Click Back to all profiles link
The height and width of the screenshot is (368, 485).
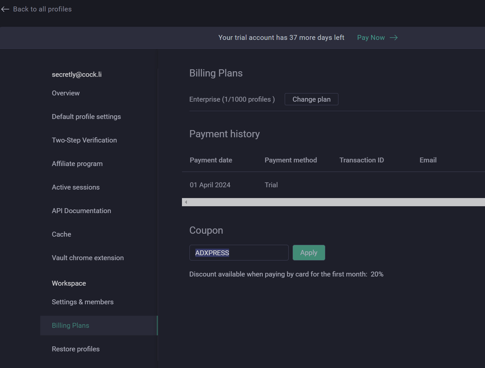(x=42, y=9)
